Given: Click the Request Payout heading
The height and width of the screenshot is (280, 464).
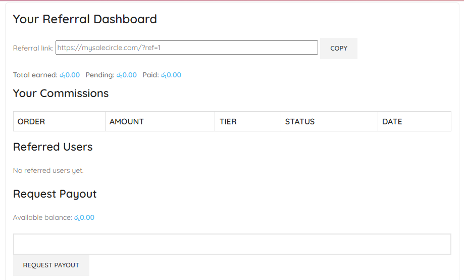Looking at the screenshot, I should tap(55, 194).
